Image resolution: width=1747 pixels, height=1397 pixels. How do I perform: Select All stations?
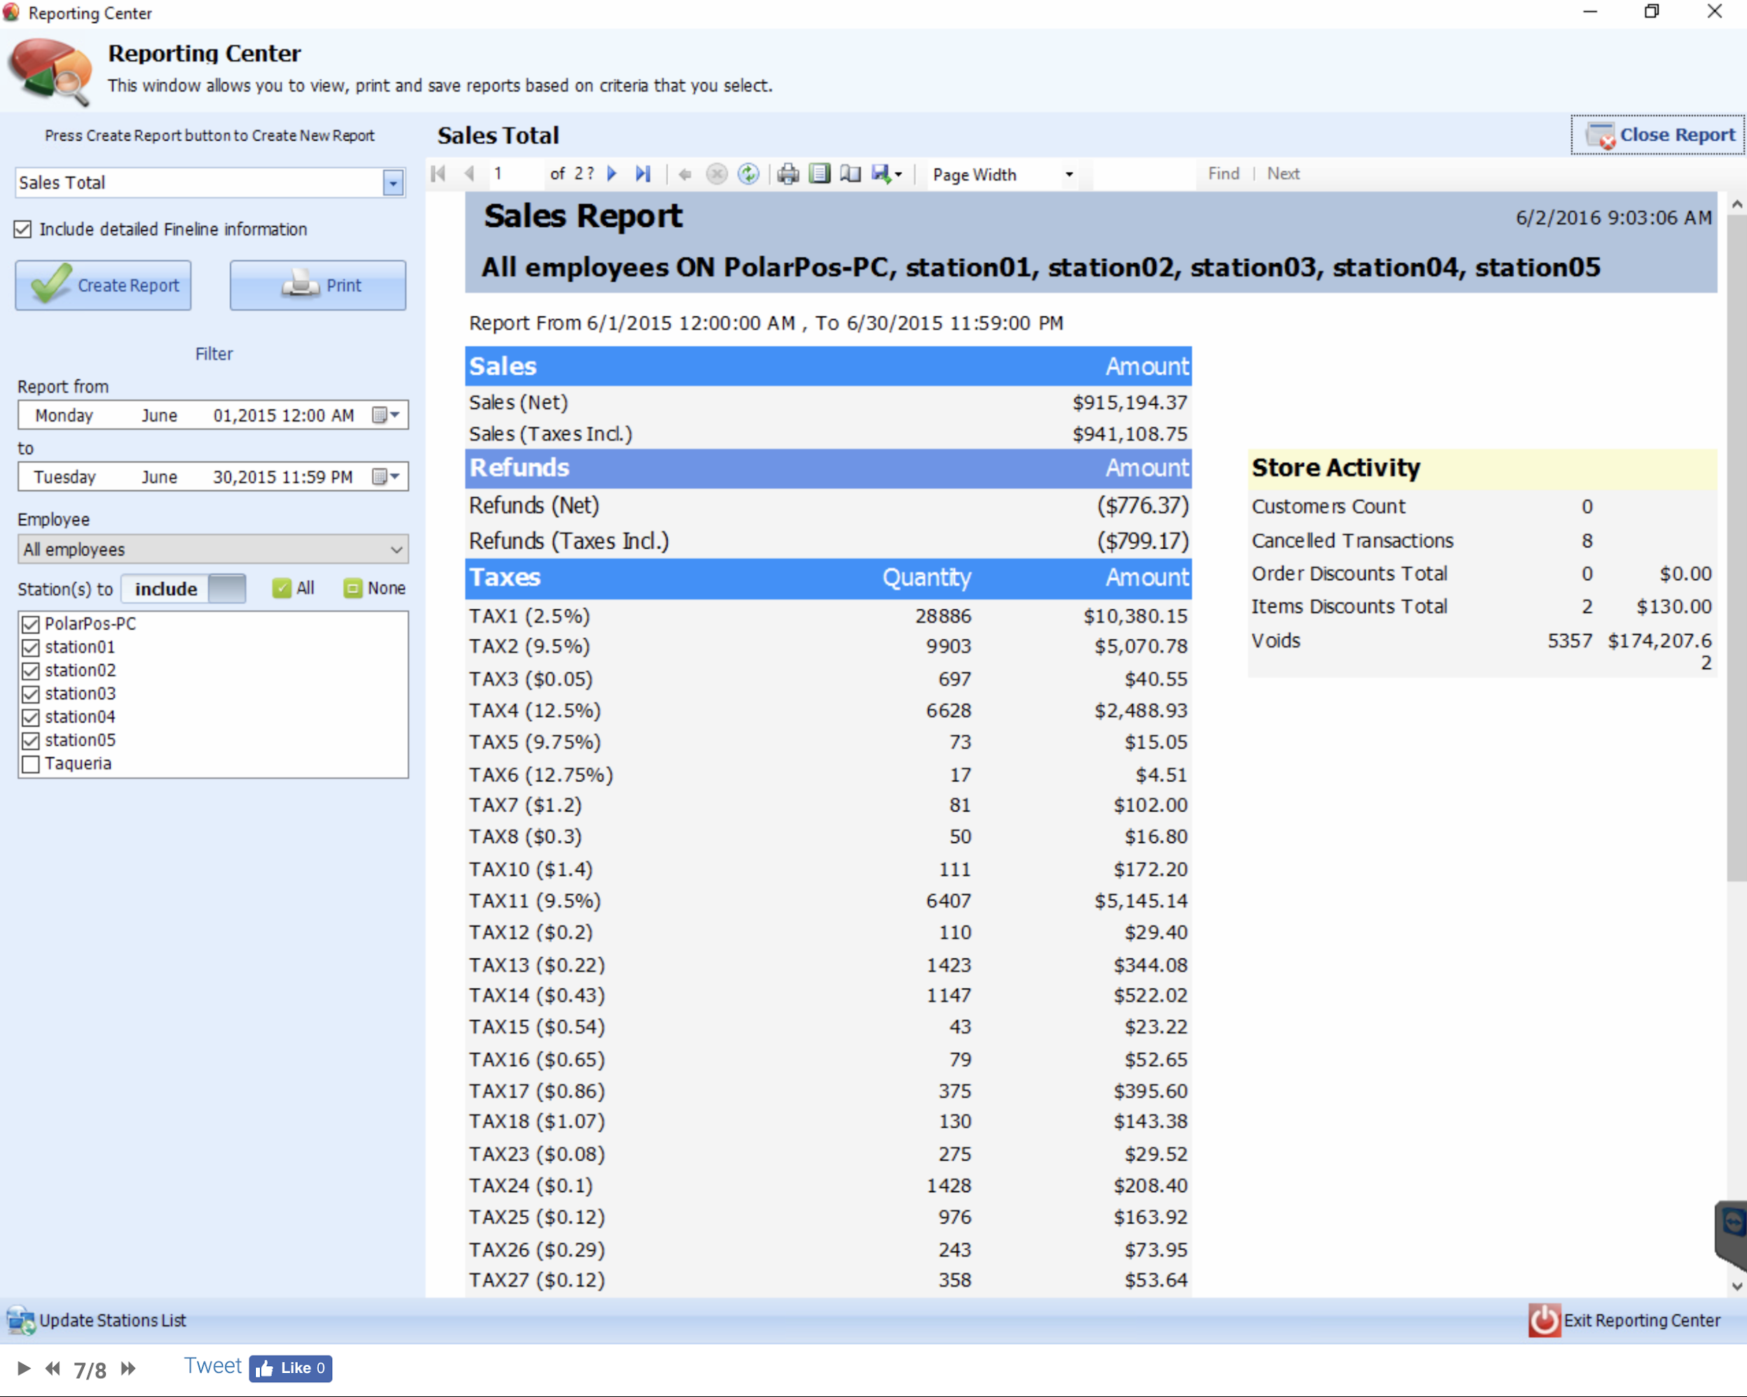pyautogui.click(x=294, y=588)
